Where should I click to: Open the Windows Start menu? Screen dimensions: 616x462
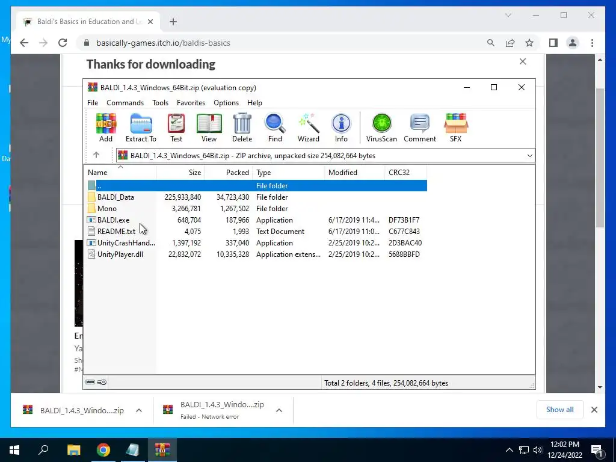coord(14,449)
